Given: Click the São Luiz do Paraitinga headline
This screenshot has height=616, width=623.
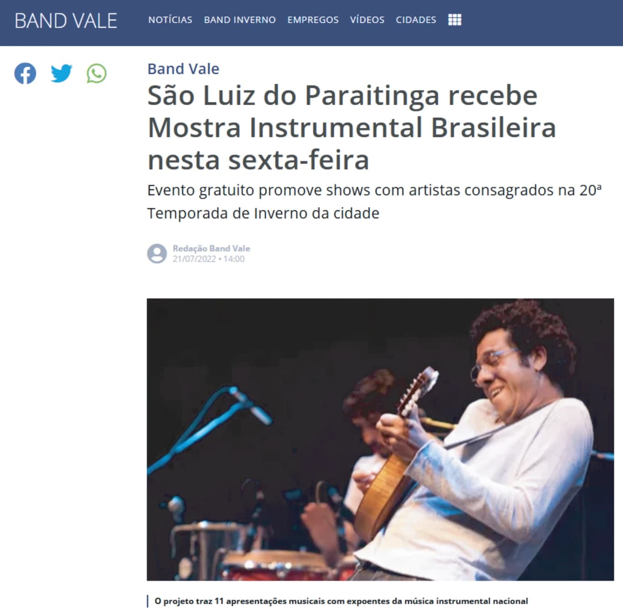Looking at the screenshot, I should [x=352, y=127].
